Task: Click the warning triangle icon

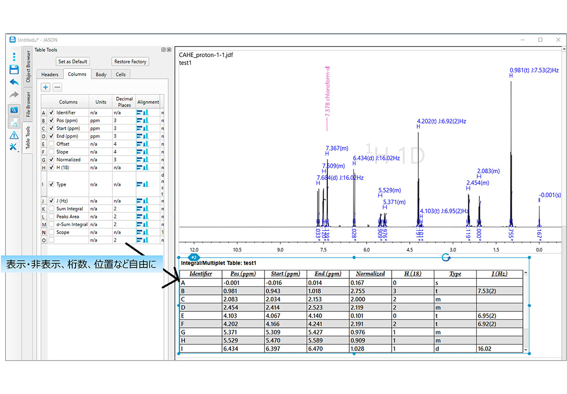Action: [x=14, y=135]
